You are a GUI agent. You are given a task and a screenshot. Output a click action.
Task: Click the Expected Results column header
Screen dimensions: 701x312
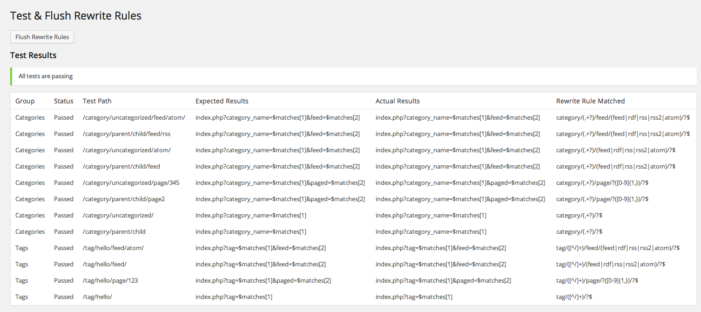(222, 101)
